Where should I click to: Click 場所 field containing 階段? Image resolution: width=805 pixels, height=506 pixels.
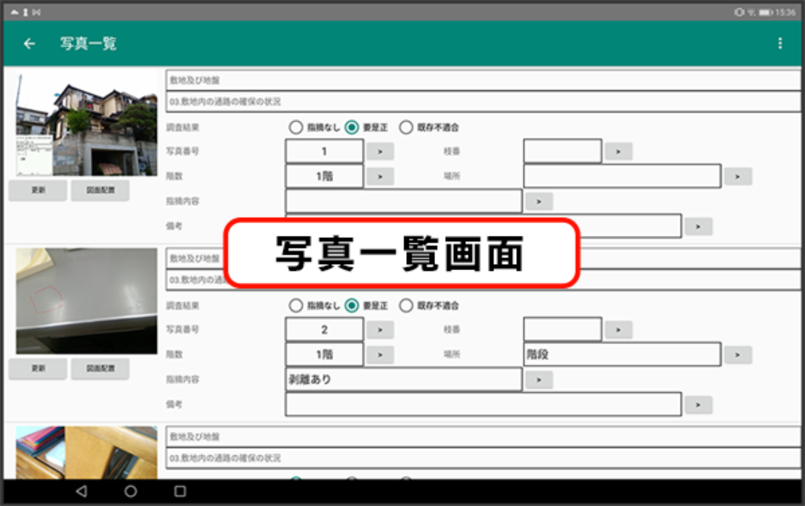tap(622, 355)
